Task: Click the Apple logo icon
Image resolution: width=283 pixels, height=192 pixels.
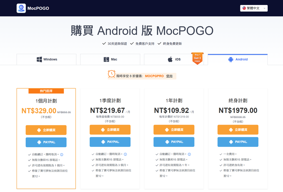Action: tap(170, 59)
